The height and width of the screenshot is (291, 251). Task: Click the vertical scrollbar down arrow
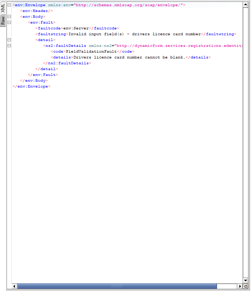coord(246,280)
